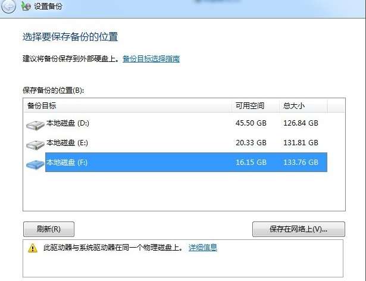366x281 pixels.
Task: Click the 设置备份 title icon
Action: (x=26, y=7)
